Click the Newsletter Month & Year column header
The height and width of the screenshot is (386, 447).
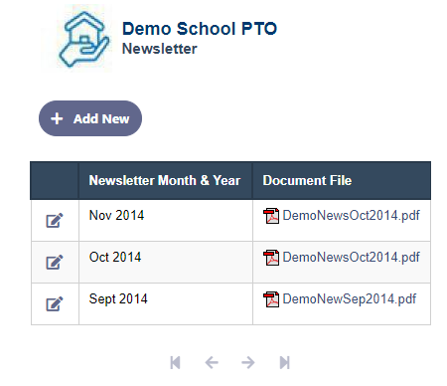[165, 180]
